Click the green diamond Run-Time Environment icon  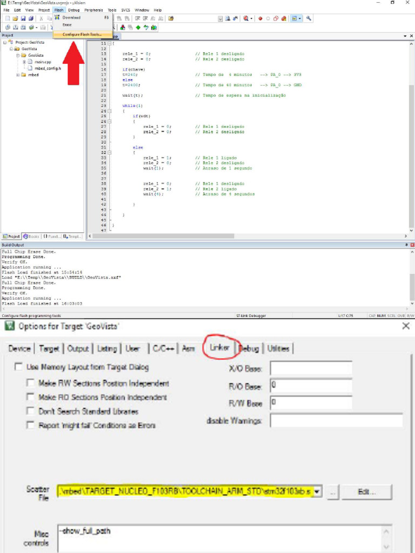(x=138, y=28)
